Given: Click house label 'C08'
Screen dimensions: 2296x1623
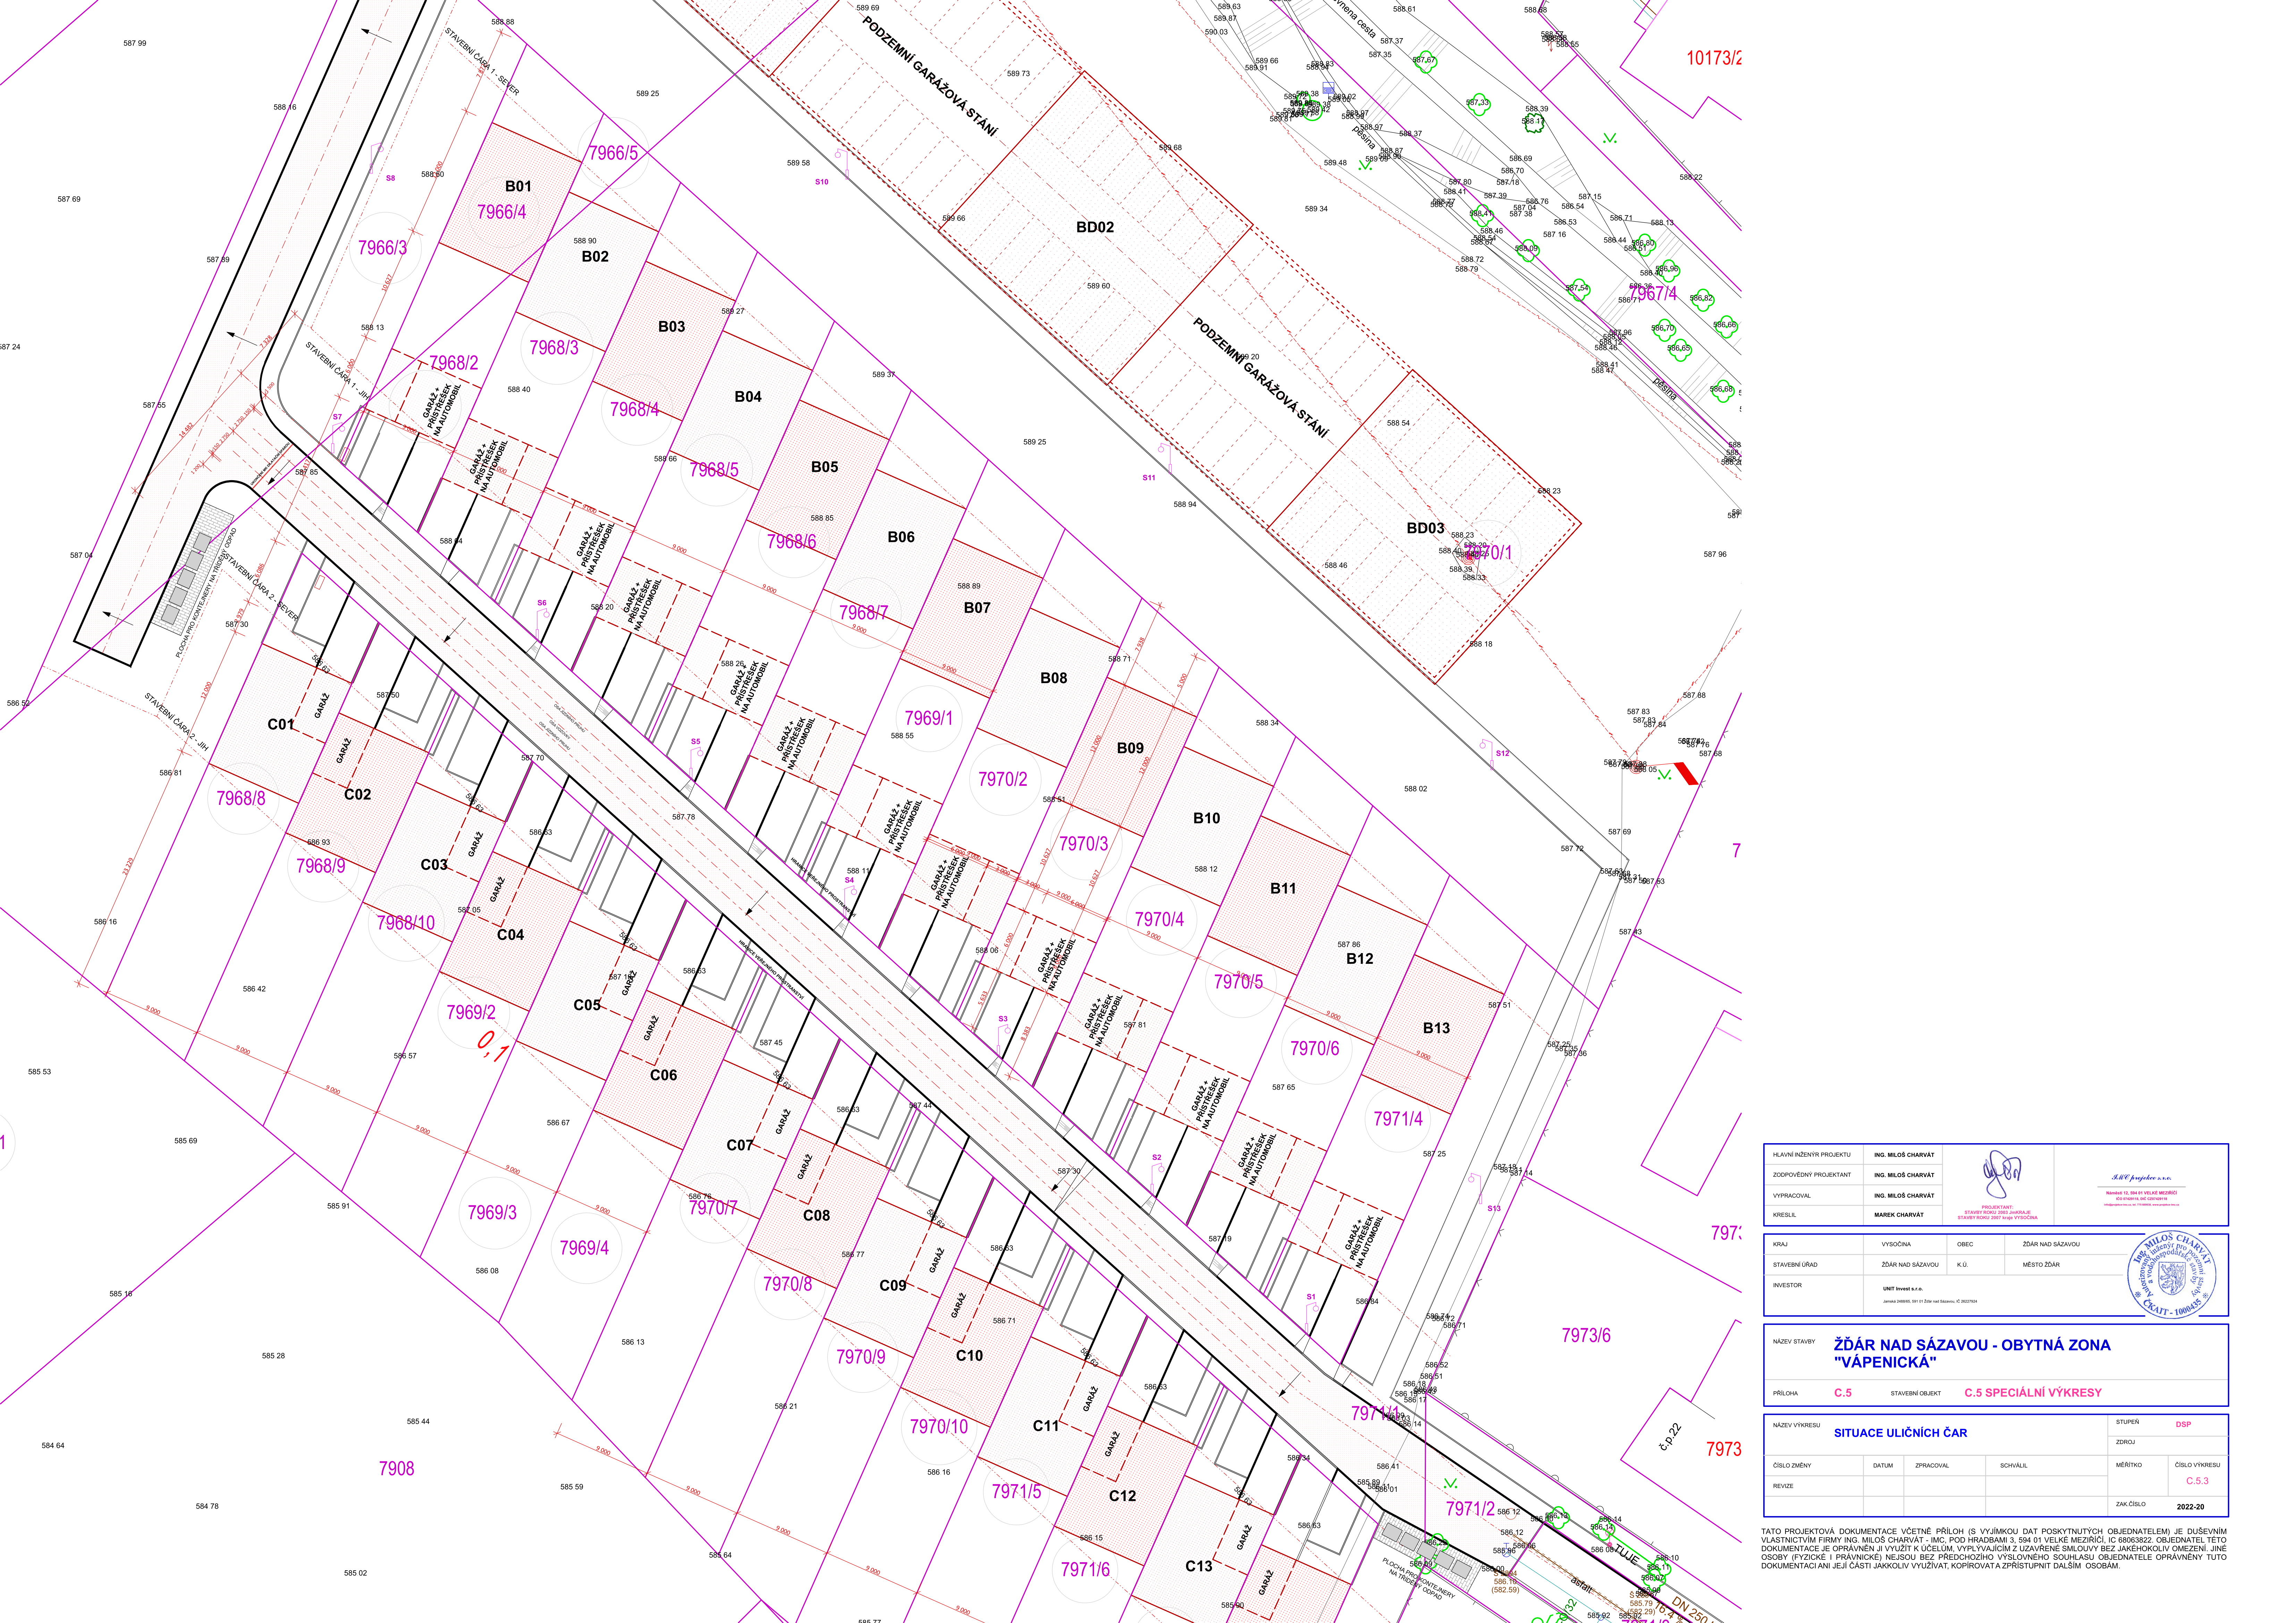Looking at the screenshot, I should [816, 1215].
